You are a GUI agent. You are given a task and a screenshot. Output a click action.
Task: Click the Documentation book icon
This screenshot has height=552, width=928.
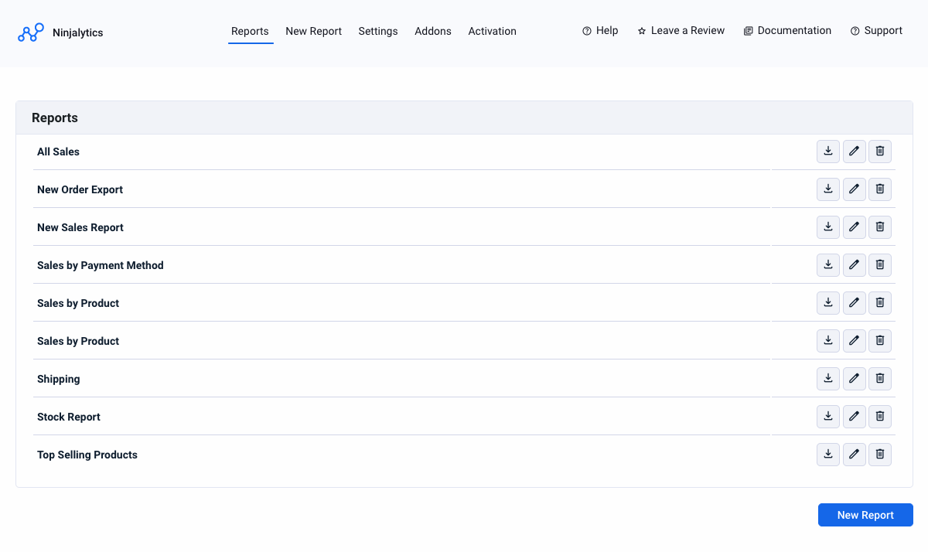point(747,30)
